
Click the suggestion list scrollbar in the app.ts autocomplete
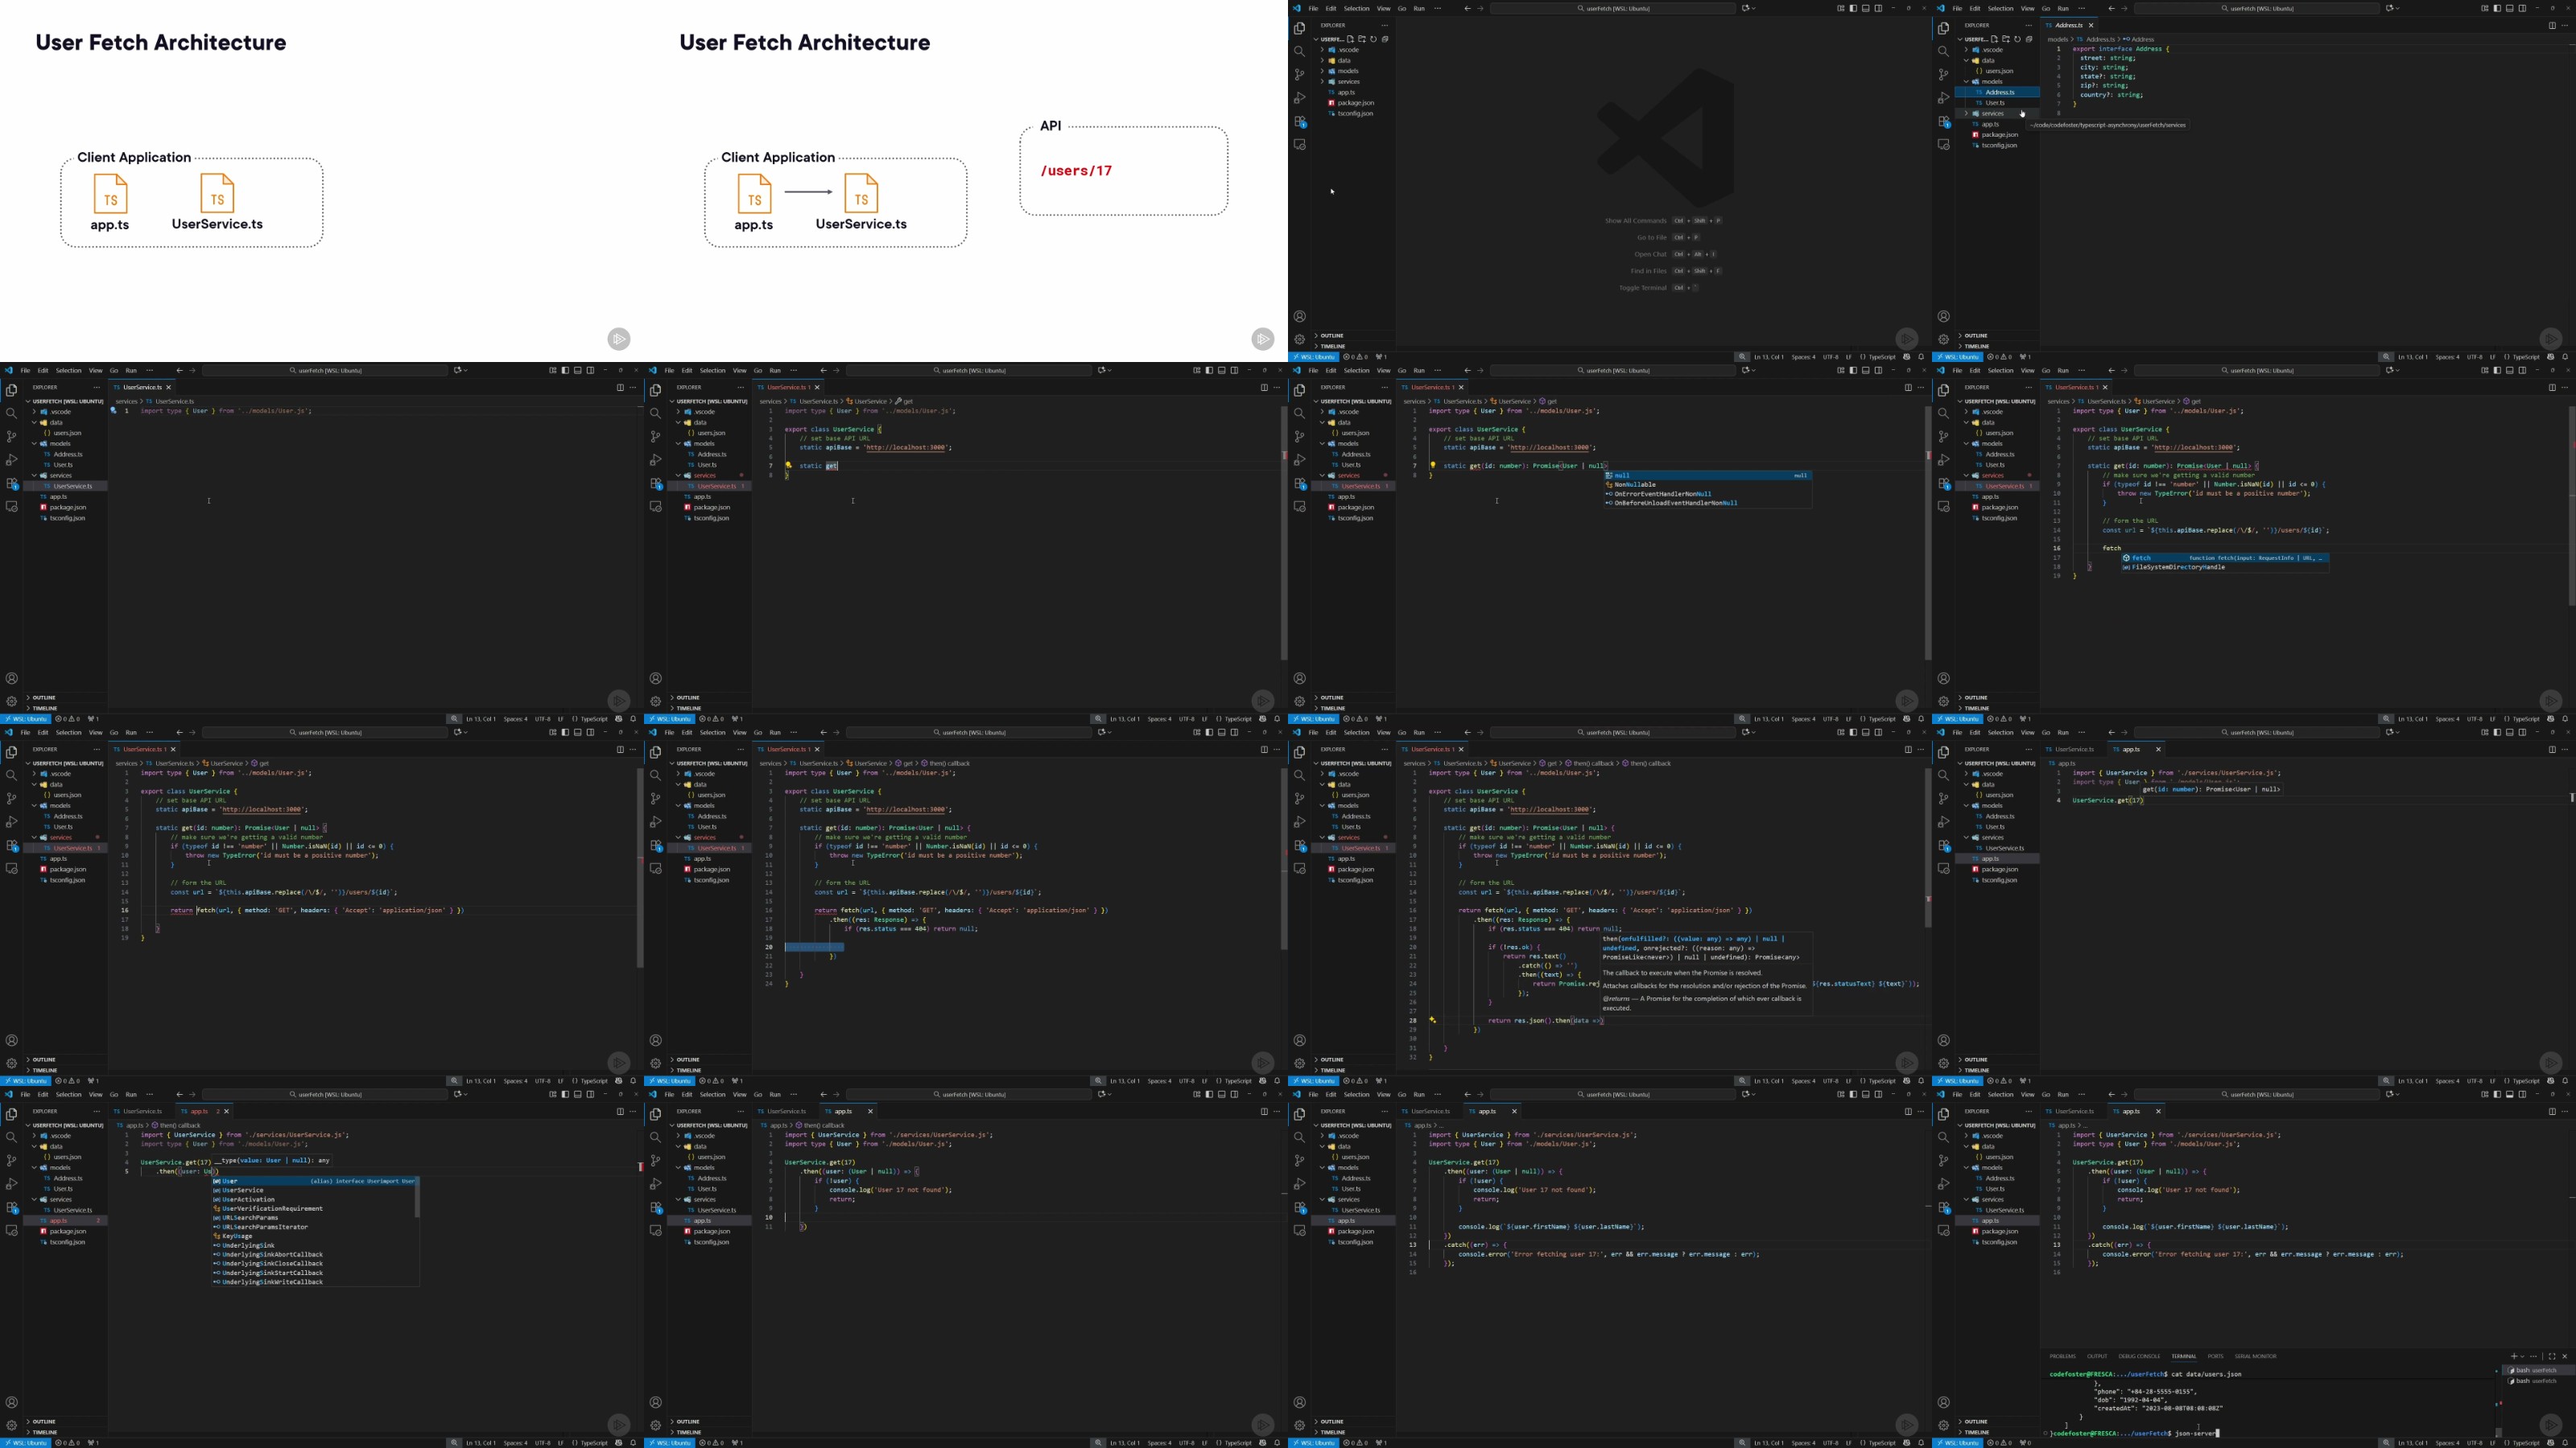point(416,1197)
